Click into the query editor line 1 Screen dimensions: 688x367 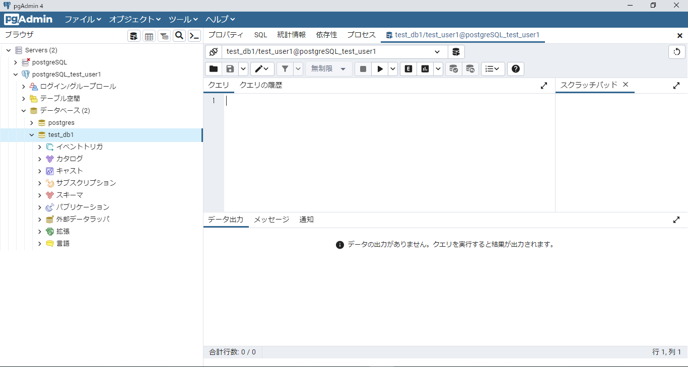389,101
